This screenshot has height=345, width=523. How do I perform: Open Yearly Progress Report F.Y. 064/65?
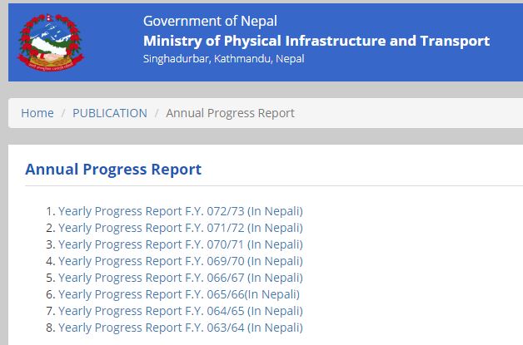pyautogui.click(x=181, y=311)
